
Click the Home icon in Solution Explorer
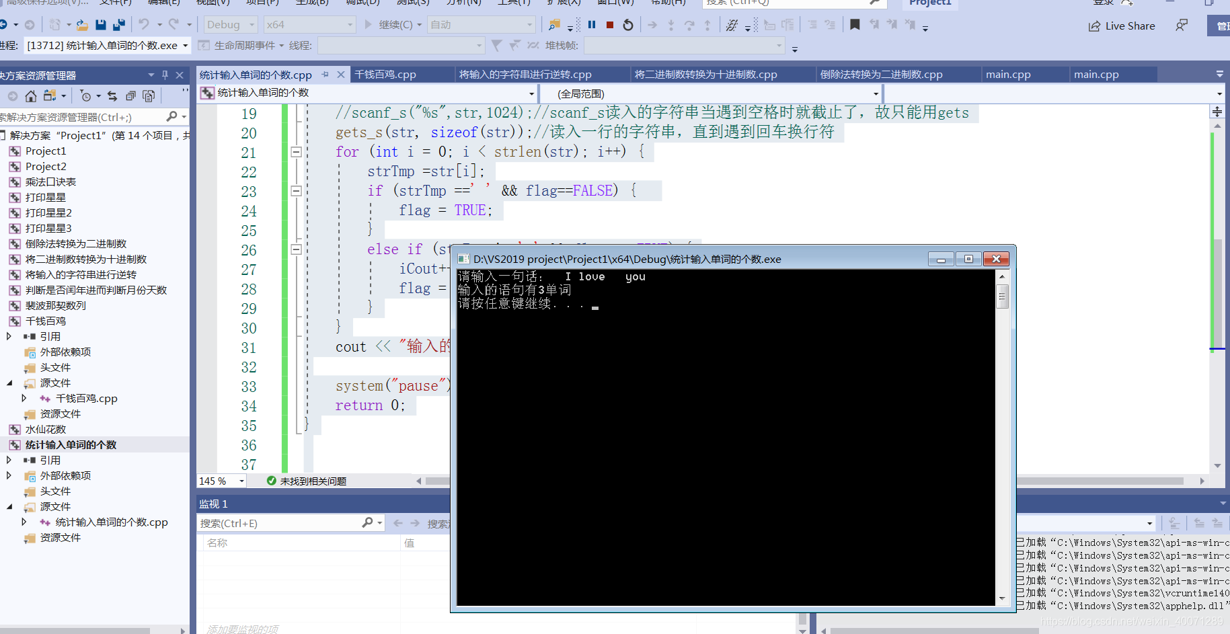click(31, 96)
